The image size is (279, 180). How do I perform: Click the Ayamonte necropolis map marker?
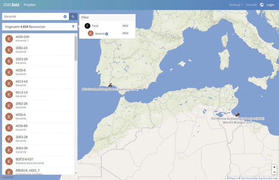(110, 85)
